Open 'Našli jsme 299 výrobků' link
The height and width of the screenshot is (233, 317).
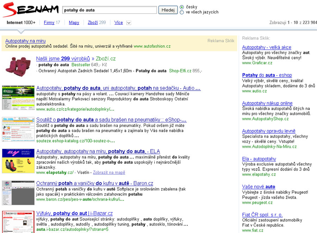point(63,59)
